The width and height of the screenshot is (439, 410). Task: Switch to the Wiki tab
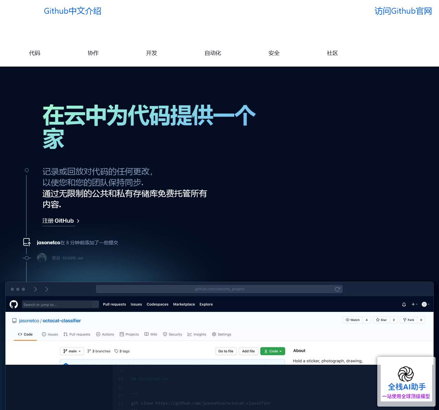click(151, 334)
